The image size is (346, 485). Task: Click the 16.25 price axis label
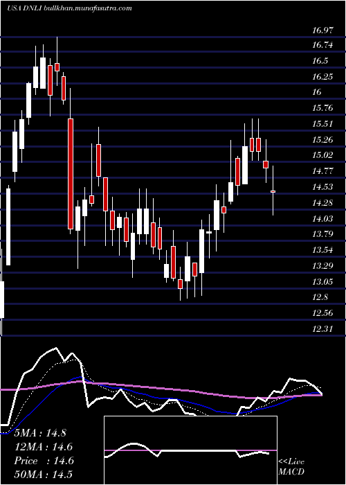tap(323, 77)
